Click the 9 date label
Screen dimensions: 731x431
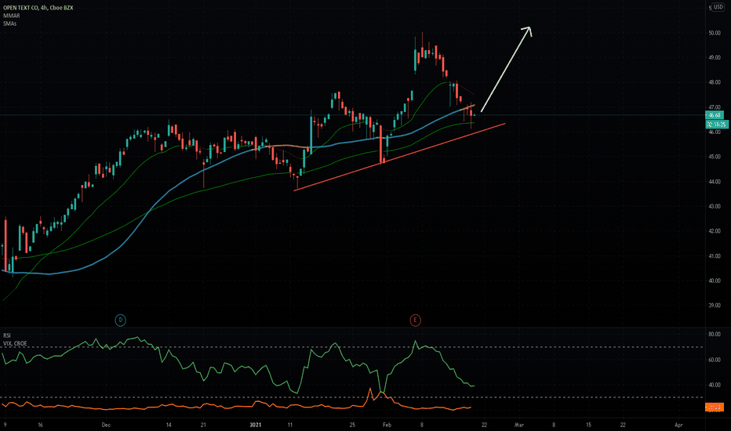coord(5,425)
